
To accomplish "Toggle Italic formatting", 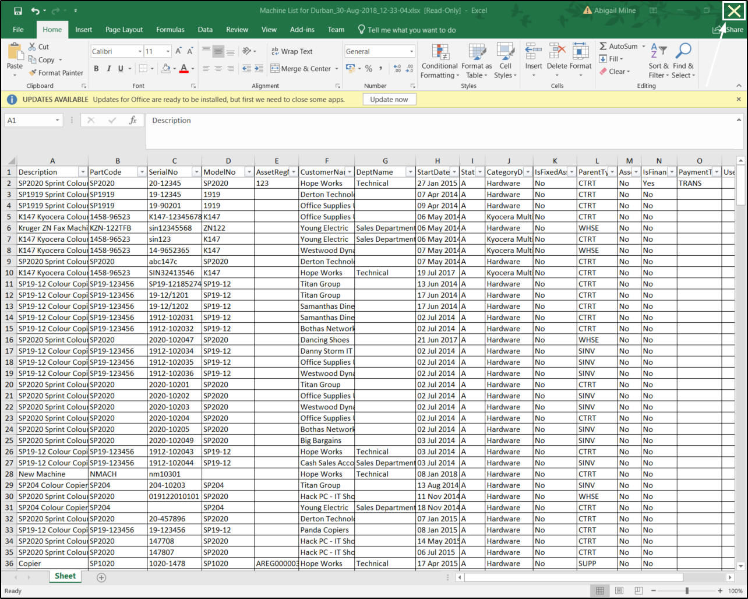I will click(108, 69).
